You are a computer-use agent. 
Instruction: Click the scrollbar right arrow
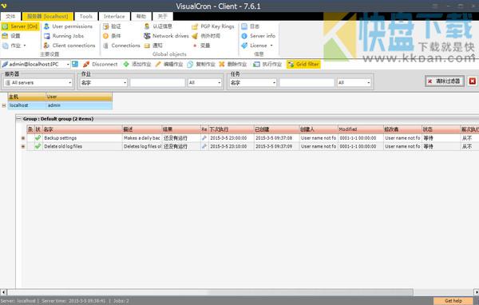pyautogui.click(x=476, y=292)
